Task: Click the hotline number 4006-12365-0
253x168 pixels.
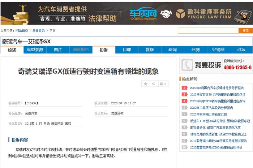Action: (x=237, y=68)
